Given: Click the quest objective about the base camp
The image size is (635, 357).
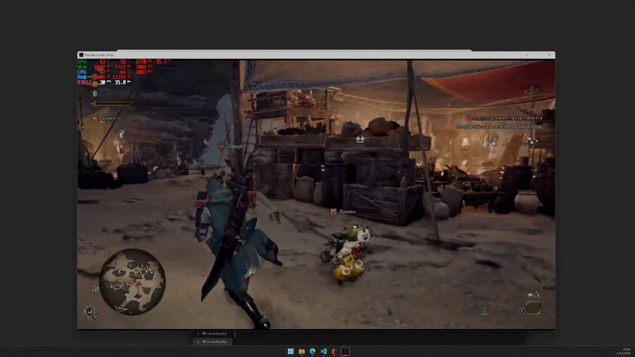Looking at the screenshot, I should [499, 126].
